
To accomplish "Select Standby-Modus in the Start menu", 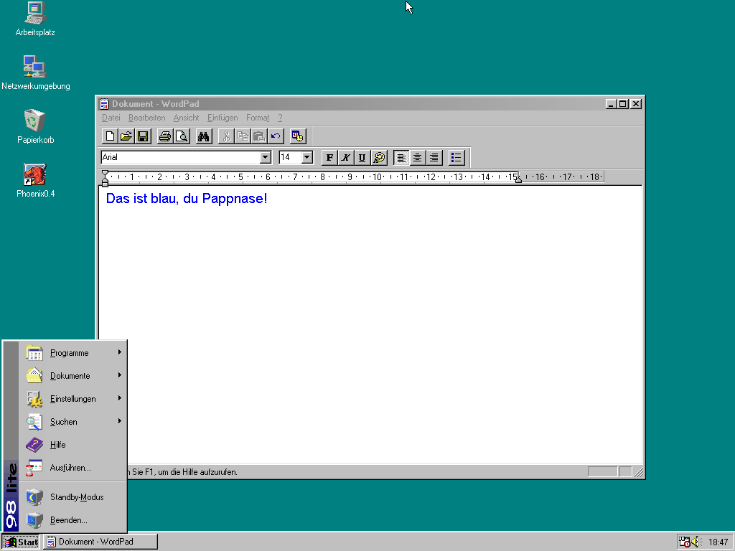I will [72, 497].
